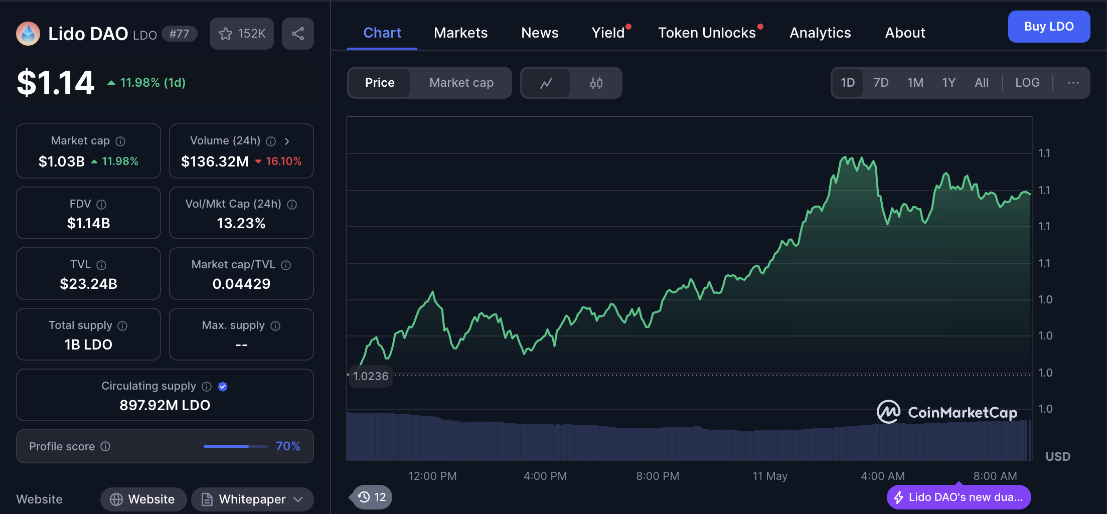Open the Website link button
Image resolution: width=1107 pixels, height=514 pixels.
point(143,499)
